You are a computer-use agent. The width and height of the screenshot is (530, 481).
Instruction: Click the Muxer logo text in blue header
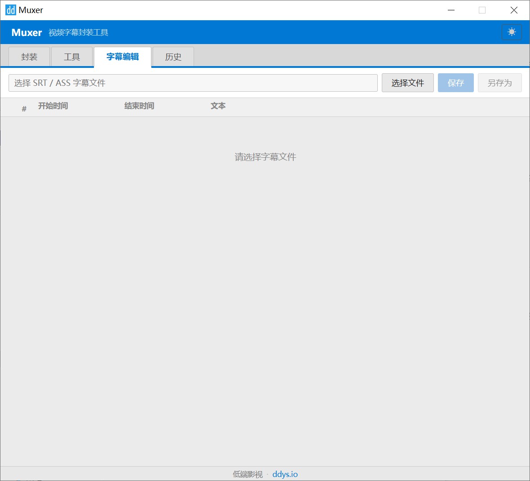[26, 32]
